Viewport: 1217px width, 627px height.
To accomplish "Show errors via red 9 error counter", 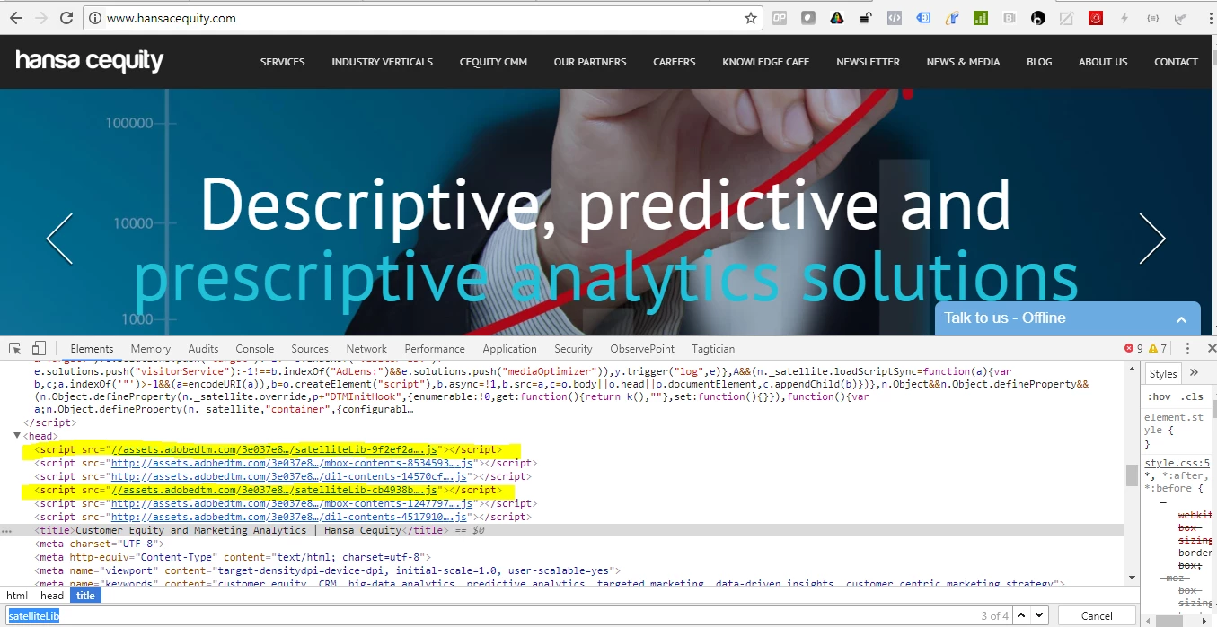I will click(x=1133, y=348).
